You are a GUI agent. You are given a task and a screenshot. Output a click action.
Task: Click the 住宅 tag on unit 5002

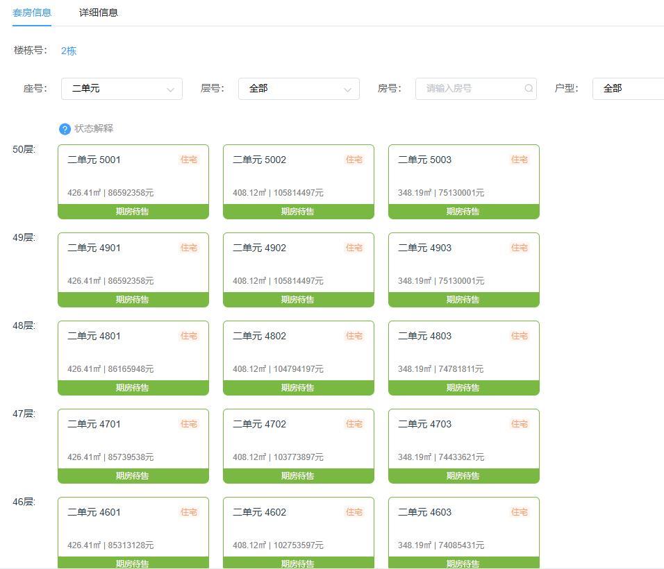(354, 160)
